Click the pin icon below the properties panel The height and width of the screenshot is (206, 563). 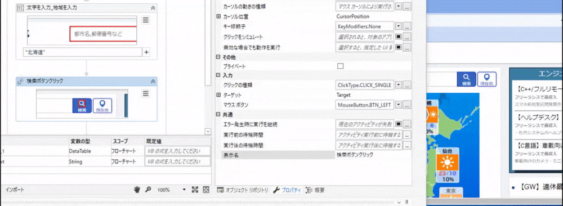(x=407, y=201)
